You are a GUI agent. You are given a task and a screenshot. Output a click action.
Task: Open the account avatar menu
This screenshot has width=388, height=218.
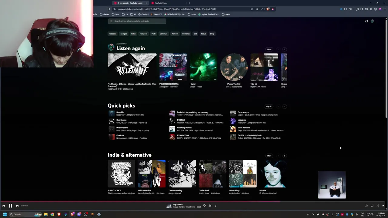tap(372, 21)
